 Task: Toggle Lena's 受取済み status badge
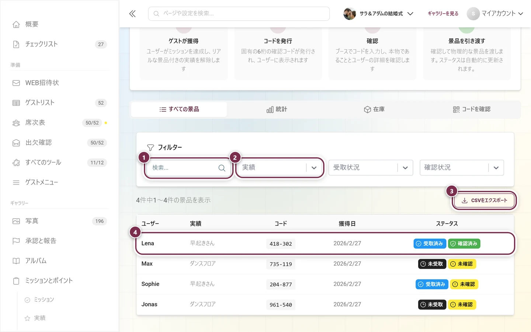pyautogui.click(x=430, y=244)
